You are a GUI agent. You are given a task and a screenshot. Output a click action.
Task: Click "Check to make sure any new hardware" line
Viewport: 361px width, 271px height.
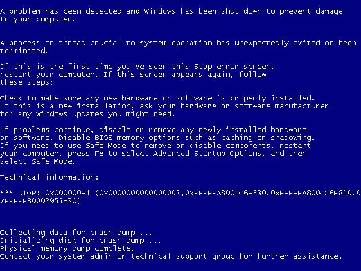coord(157,98)
